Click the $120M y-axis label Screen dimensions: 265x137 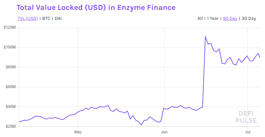pyautogui.click(x=10, y=27)
